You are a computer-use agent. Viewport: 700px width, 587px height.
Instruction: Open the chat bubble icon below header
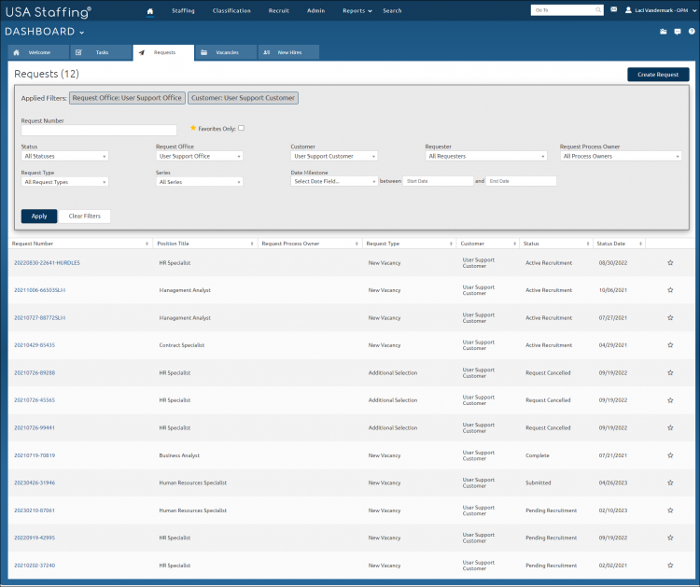(678, 32)
